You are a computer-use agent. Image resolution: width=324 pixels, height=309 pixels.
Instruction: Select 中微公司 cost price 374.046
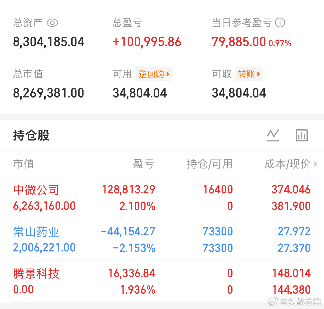point(291,189)
